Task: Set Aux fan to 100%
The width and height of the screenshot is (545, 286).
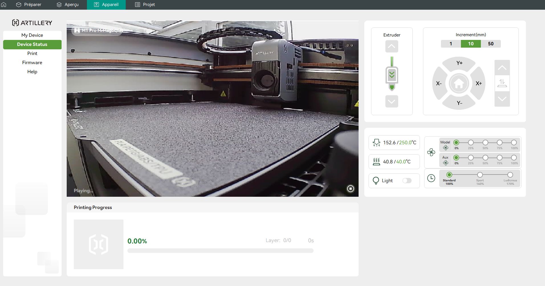Action: pyautogui.click(x=514, y=157)
